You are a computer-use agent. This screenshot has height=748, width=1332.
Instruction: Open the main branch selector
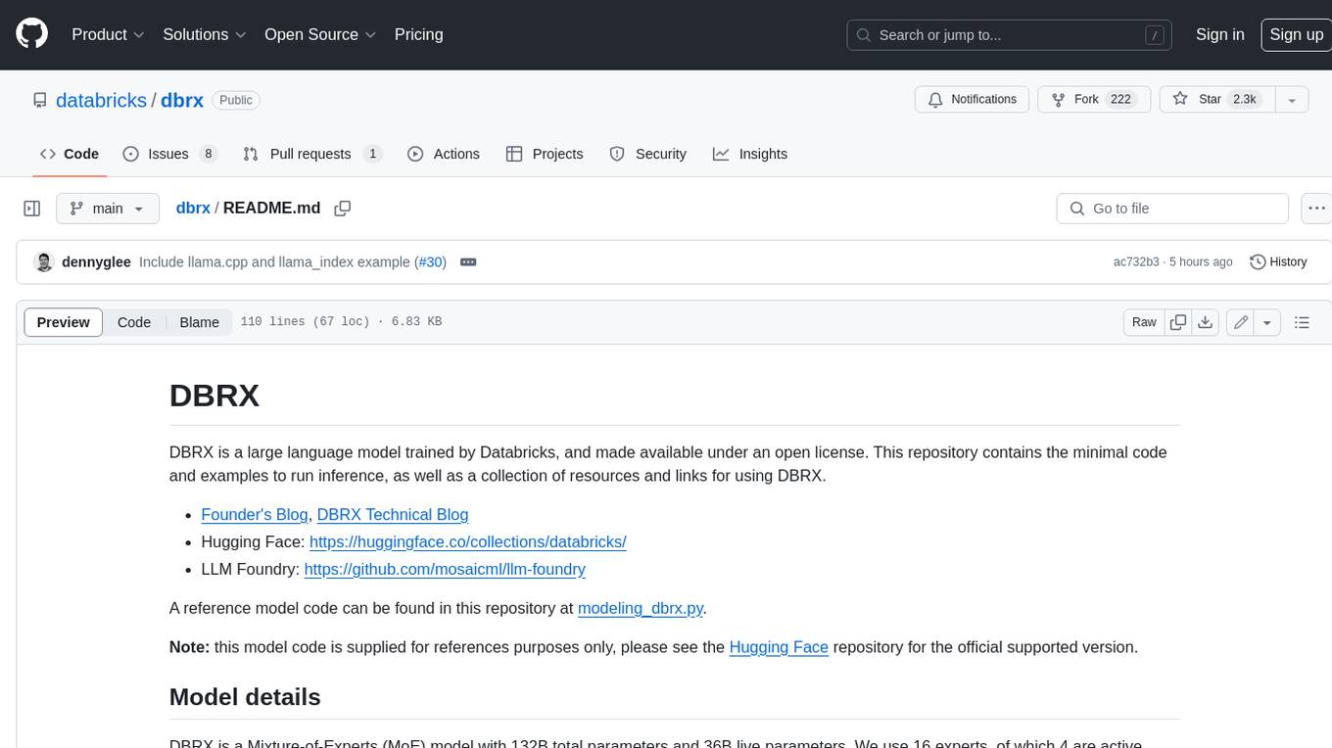(x=107, y=209)
